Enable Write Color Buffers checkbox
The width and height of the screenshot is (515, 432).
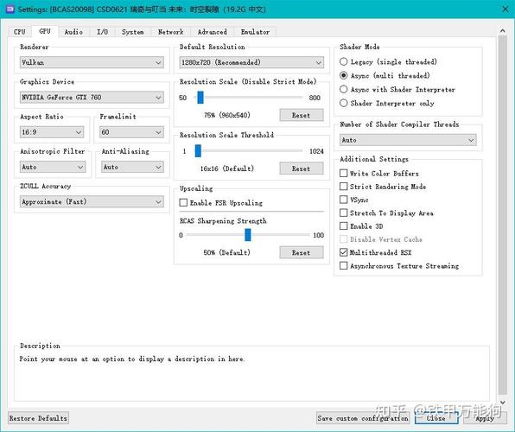pos(344,173)
